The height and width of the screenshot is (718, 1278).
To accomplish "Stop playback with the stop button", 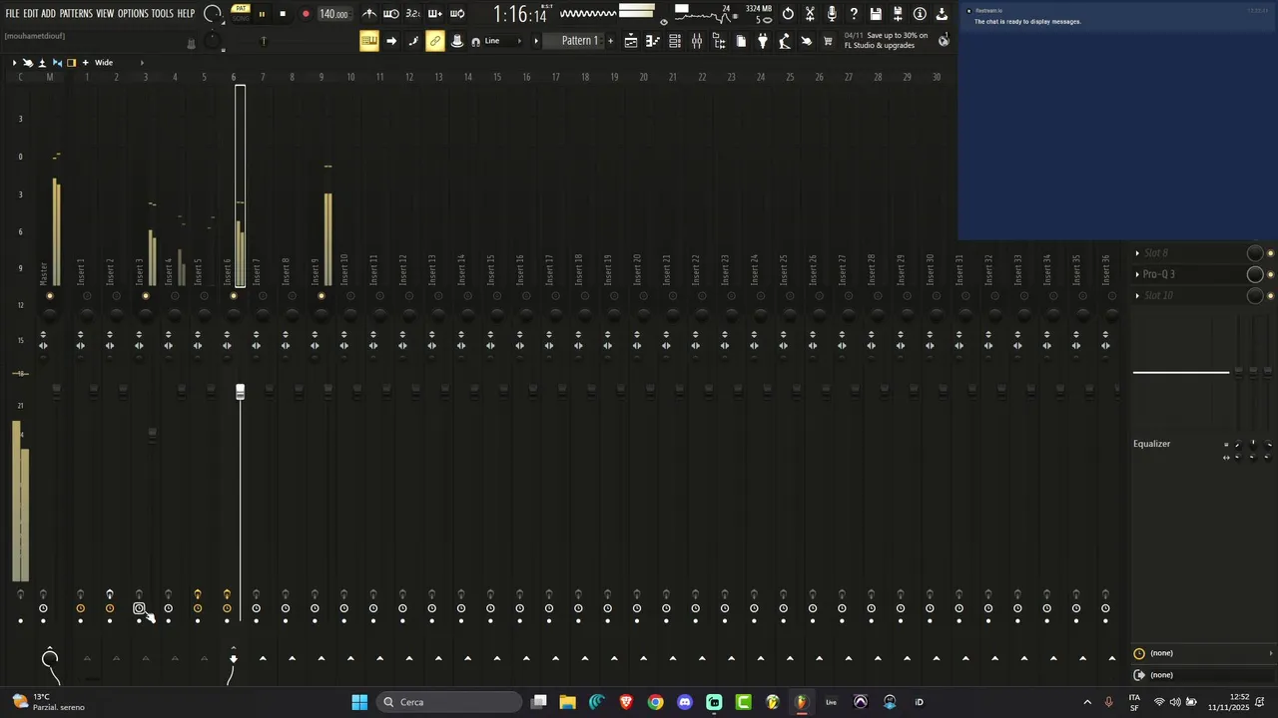I will (283, 14).
